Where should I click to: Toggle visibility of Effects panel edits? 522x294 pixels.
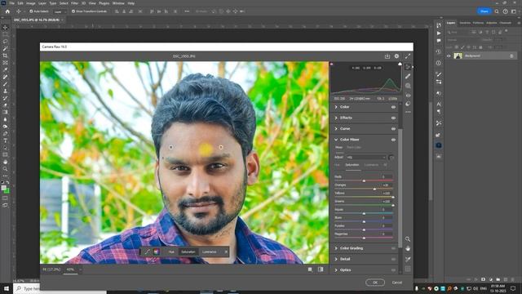[393, 118]
